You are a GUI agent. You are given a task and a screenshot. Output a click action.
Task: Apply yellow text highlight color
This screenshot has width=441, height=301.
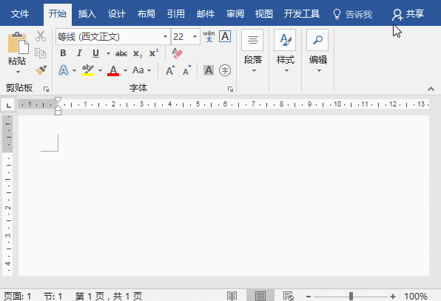tap(88, 70)
